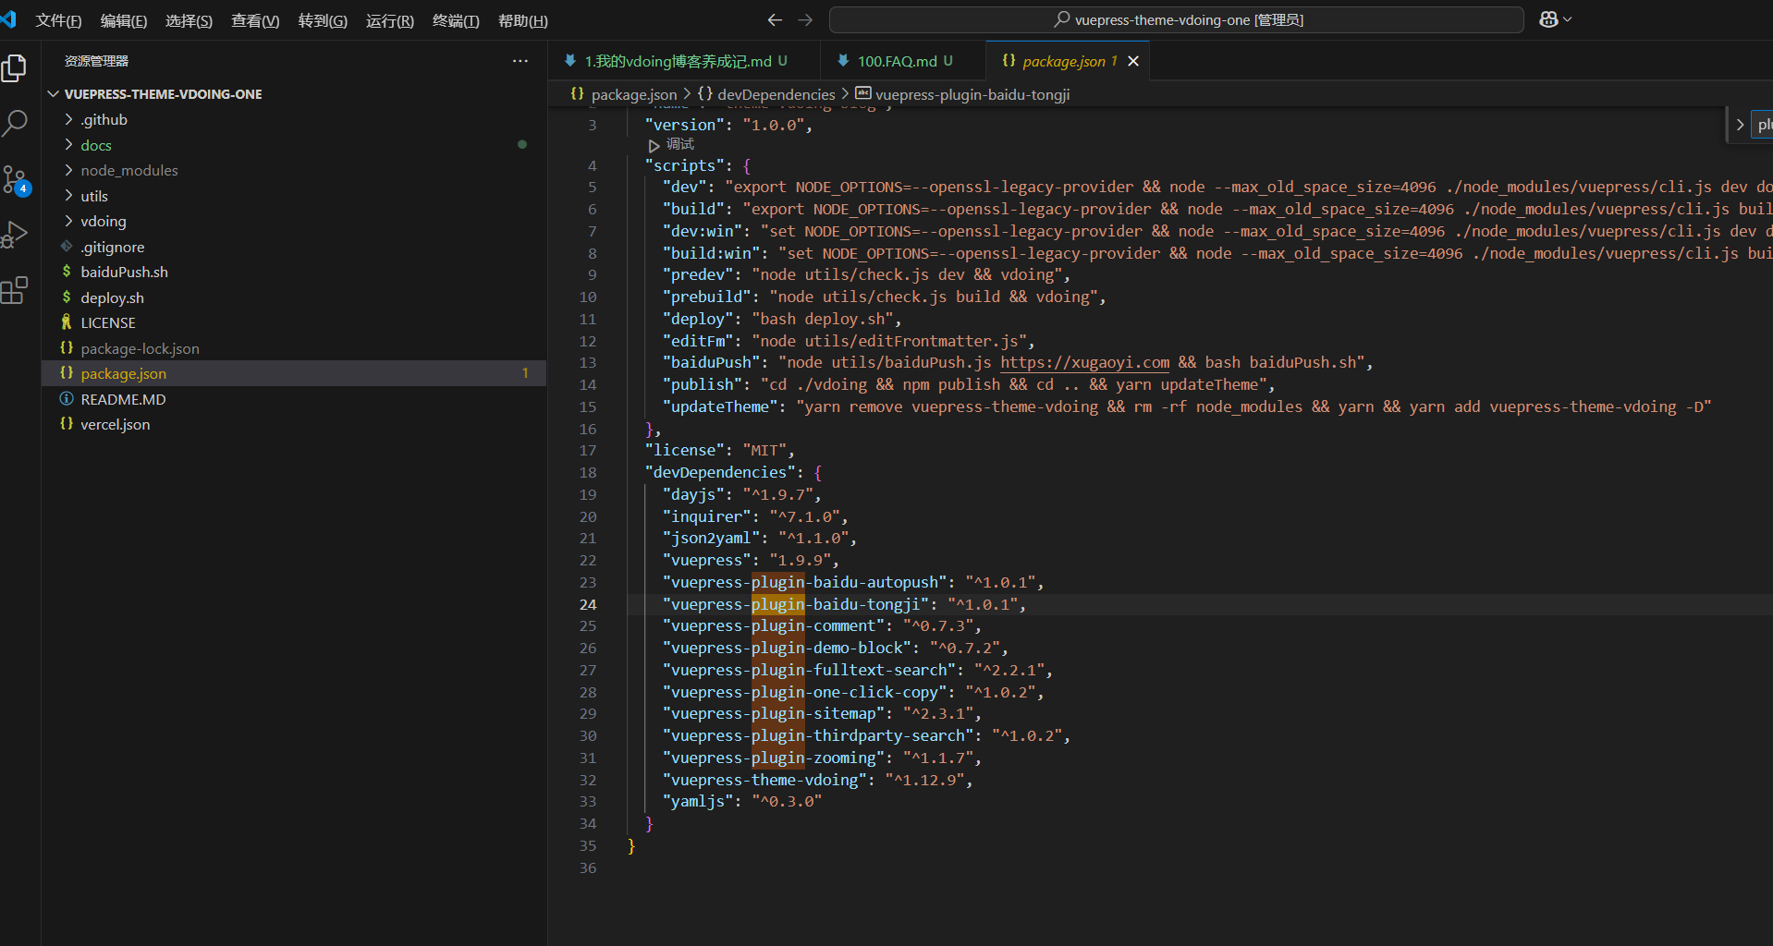Open the 帮助(H) menu

522,20
